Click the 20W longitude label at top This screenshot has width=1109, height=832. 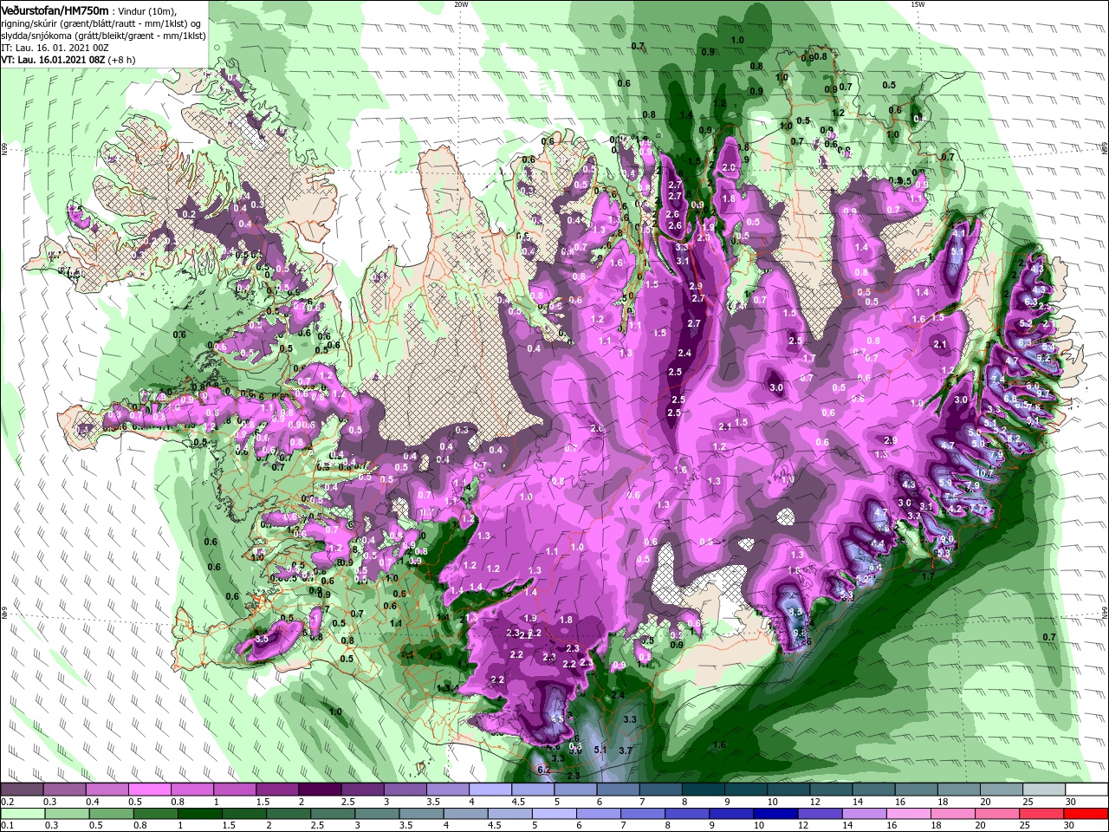click(461, 4)
